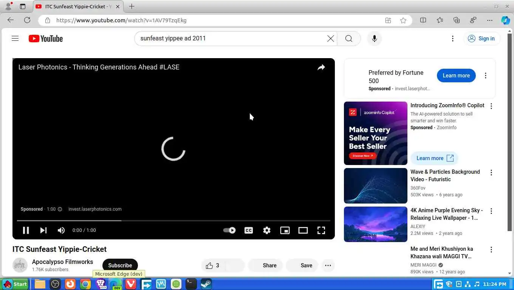Open more actions below the video
The height and width of the screenshot is (290, 514).
pos(328,265)
